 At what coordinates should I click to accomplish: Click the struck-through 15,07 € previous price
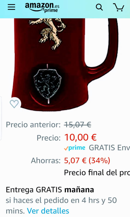pyautogui.click(x=77, y=125)
